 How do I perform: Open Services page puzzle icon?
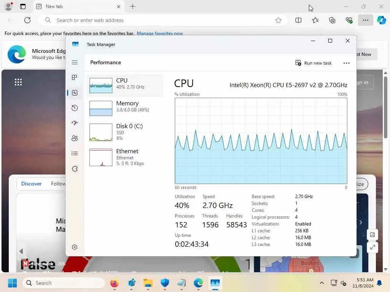click(75, 169)
